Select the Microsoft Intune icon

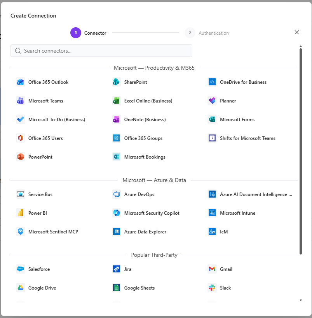tap(212, 213)
